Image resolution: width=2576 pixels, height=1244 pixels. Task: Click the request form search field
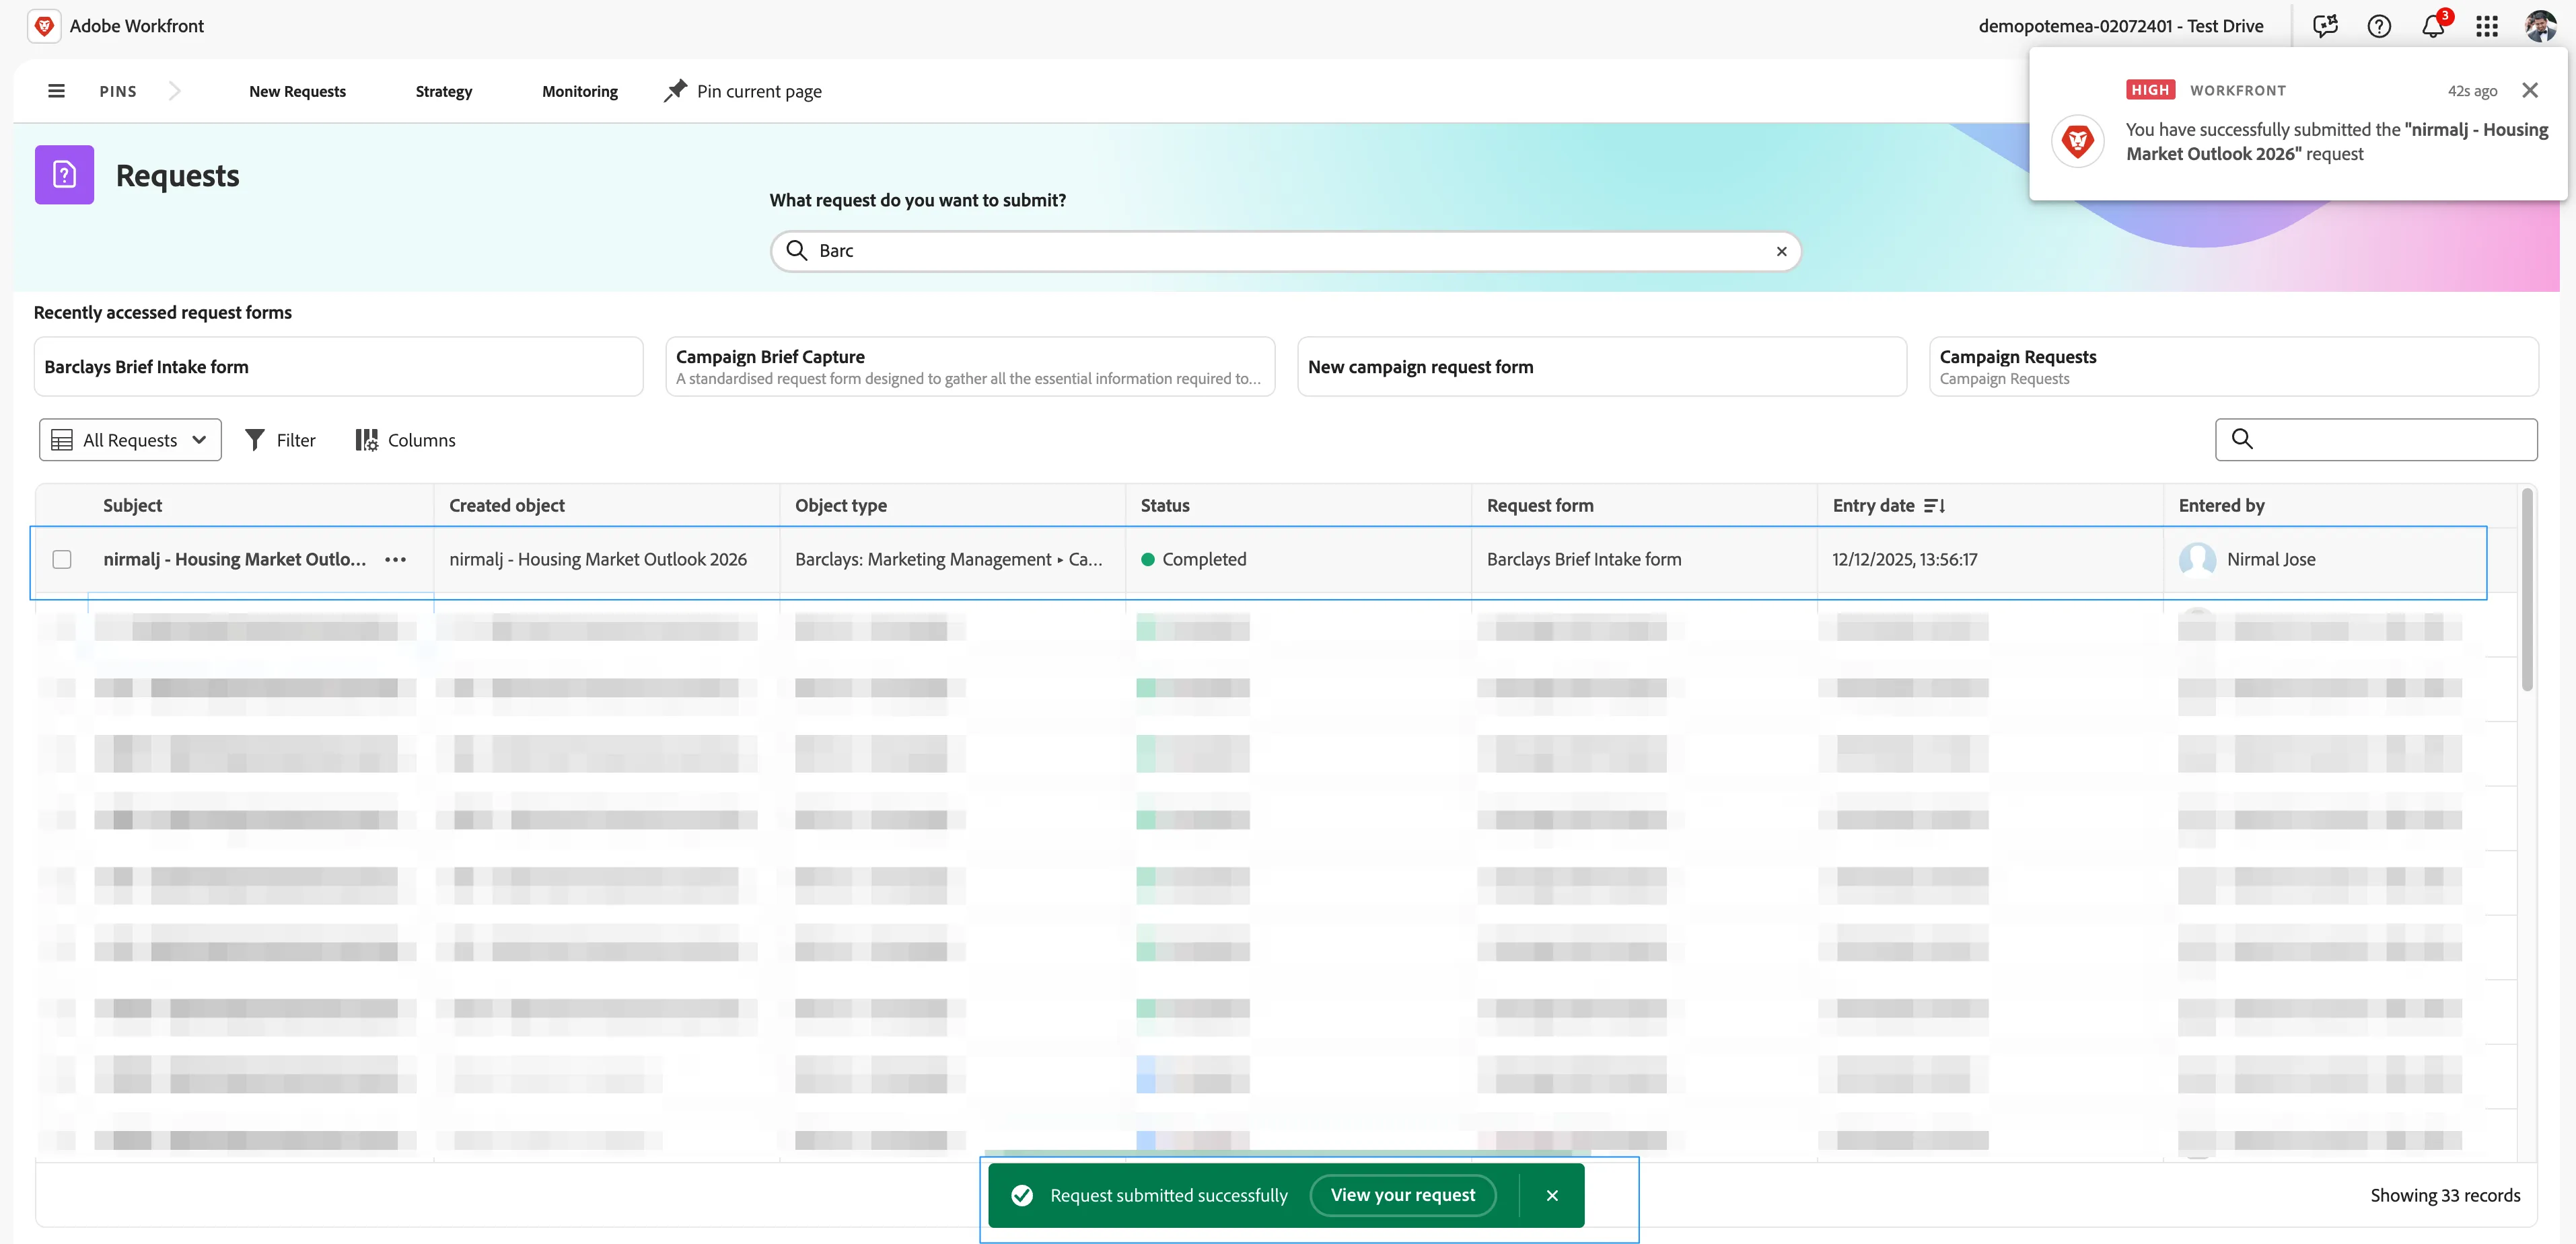(1286, 251)
